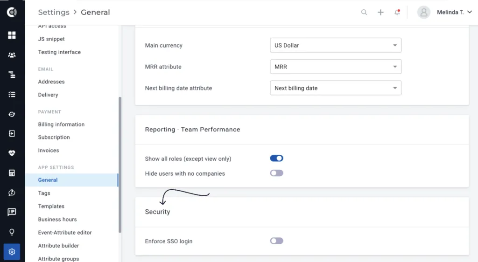The width and height of the screenshot is (478, 262).
Task: Click the search magnifier icon
Action: pyautogui.click(x=364, y=12)
